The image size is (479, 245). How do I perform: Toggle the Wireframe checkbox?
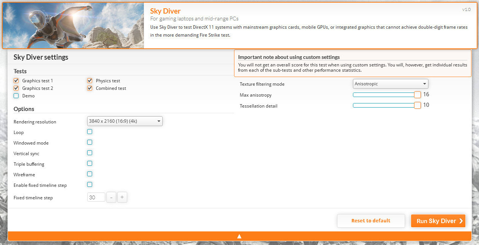[x=90, y=174]
